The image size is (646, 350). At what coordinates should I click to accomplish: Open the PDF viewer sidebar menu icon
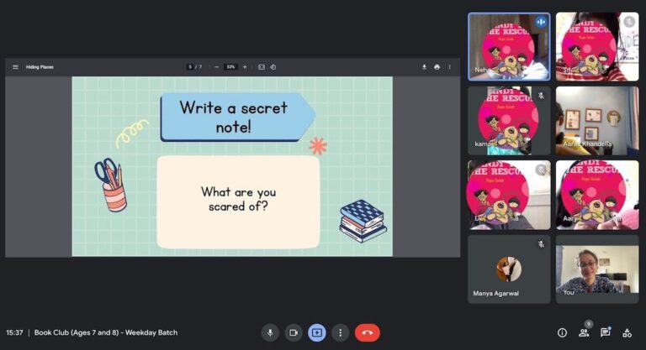coord(15,67)
